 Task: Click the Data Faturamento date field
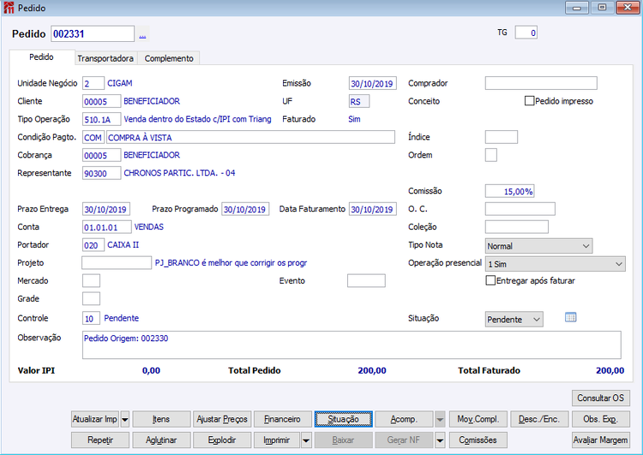[x=372, y=209]
